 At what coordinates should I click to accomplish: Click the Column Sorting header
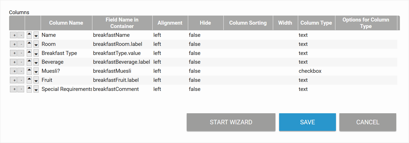pyautogui.click(x=248, y=23)
